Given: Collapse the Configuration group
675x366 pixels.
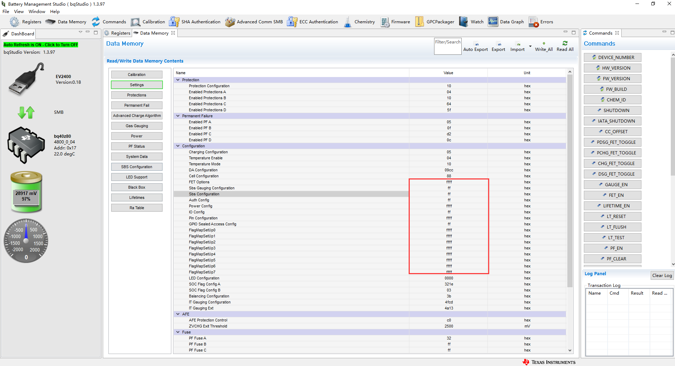Looking at the screenshot, I should (178, 146).
